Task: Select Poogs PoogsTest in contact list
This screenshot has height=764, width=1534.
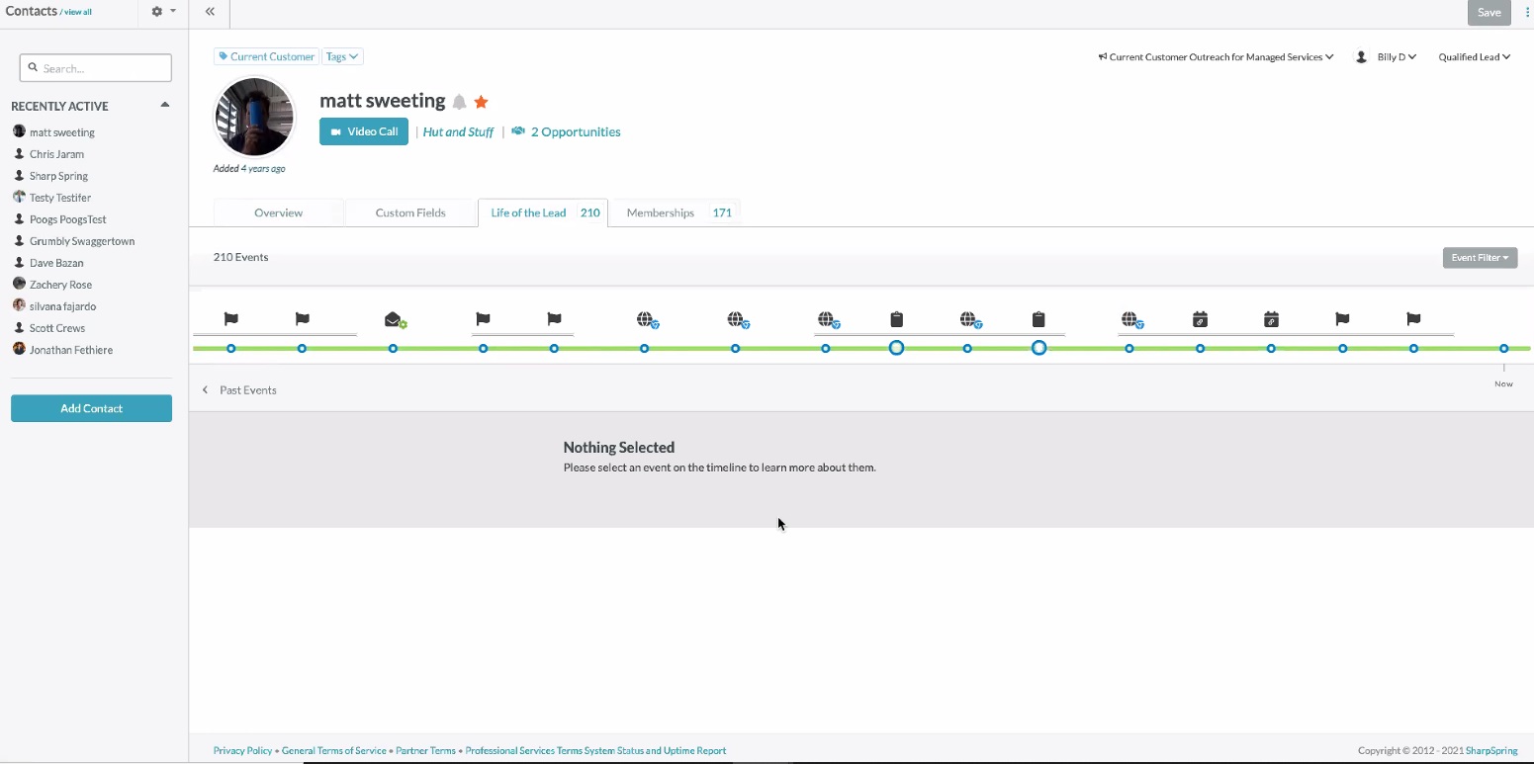Action: (x=68, y=219)
